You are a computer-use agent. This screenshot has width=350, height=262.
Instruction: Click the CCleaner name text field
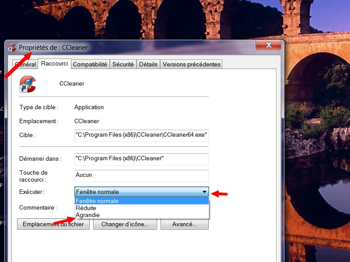[x=131, y=83]
